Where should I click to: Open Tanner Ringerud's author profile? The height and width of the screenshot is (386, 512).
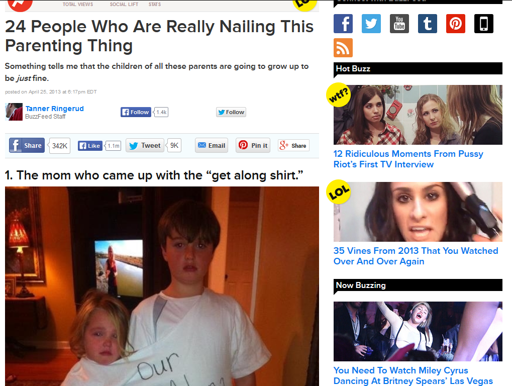click(x=55, y=109)
